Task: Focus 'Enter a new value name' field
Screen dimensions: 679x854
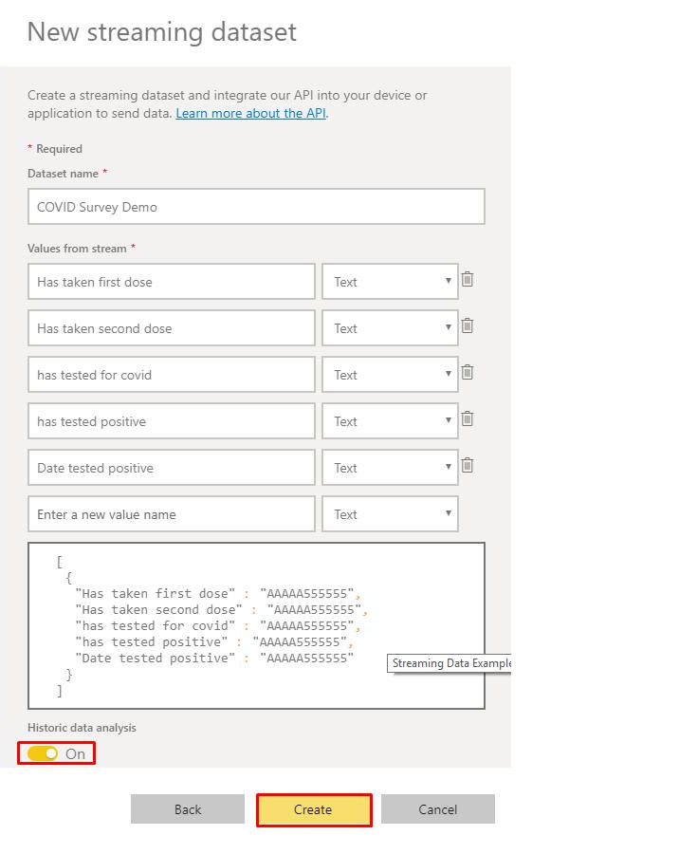Action: pyautogui.click(x=172, y=514)
